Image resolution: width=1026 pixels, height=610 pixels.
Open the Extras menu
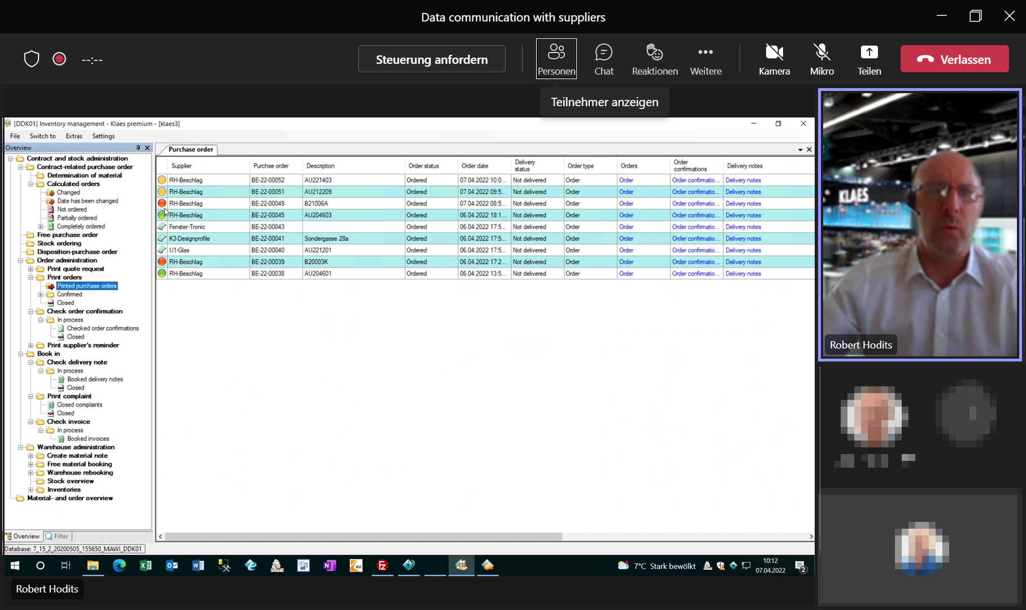[74, 136]
